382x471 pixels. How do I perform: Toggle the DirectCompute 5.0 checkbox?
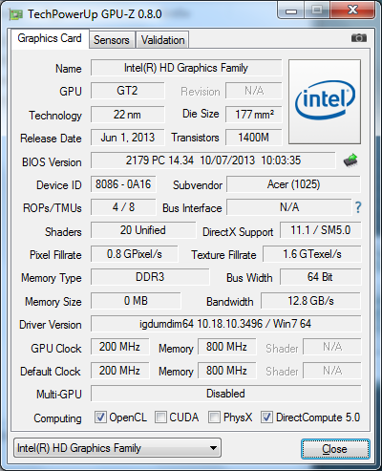point(266,417)
